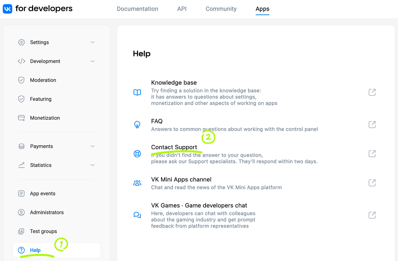
Task: Click the Statistics label in sidebar
Action: [x=41, y=165]
